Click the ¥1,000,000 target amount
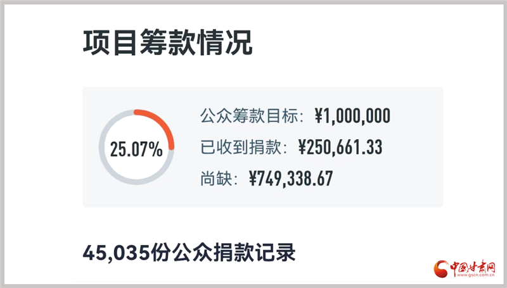The width and height of the screenshot is (507, 288). [x=352, y=116]
